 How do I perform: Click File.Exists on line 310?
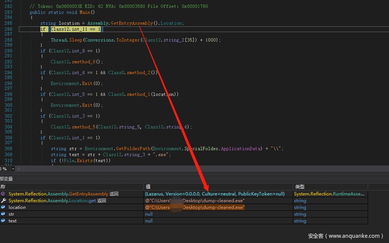pyautogui.click(x=78, y=161)
